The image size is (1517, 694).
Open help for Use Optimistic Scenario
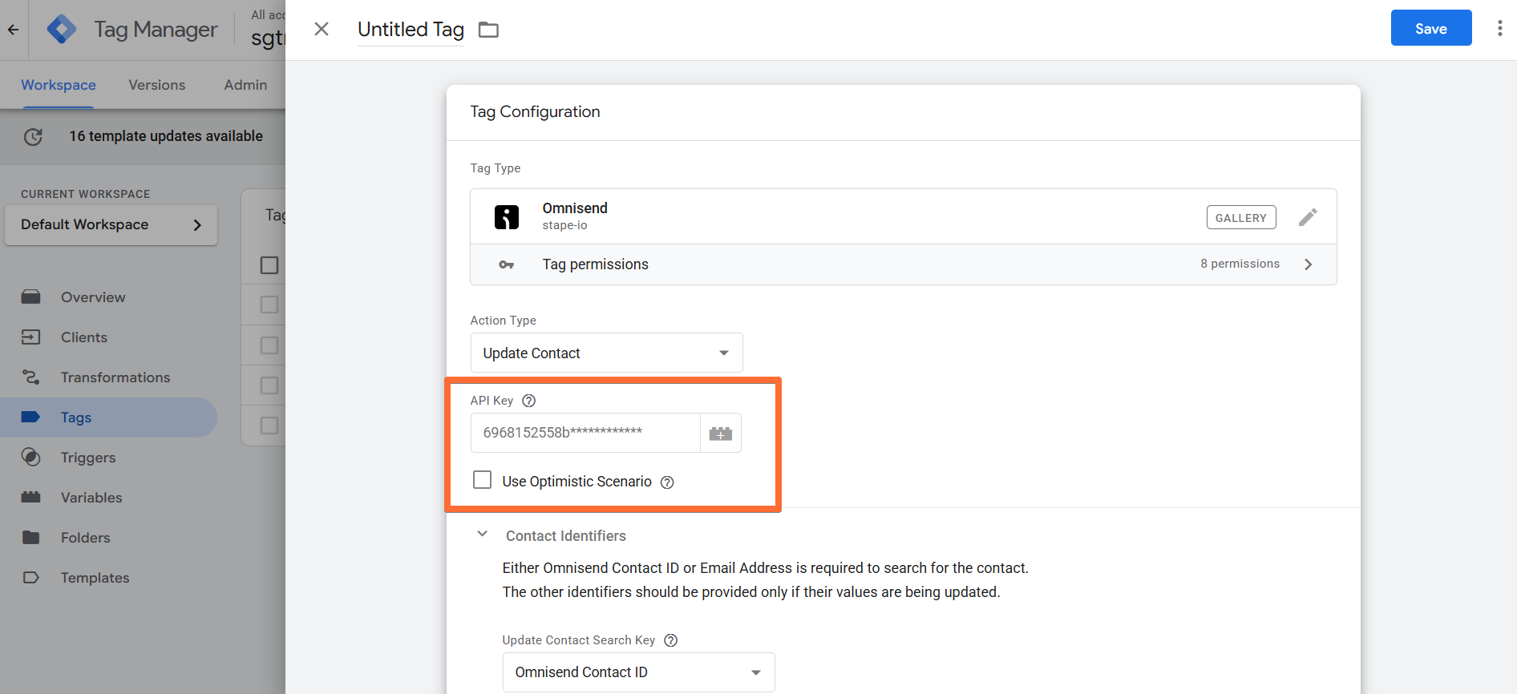click(667, 482)
